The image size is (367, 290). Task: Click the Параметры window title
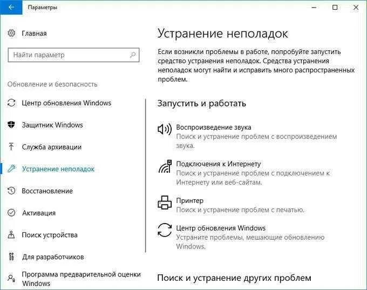click(42, 8)
